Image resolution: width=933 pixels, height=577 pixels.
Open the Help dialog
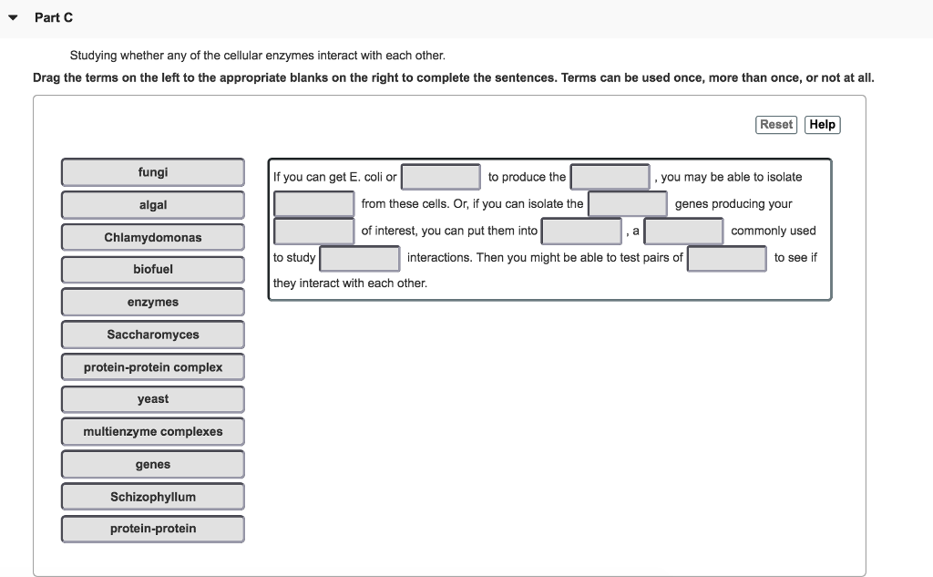822,125
